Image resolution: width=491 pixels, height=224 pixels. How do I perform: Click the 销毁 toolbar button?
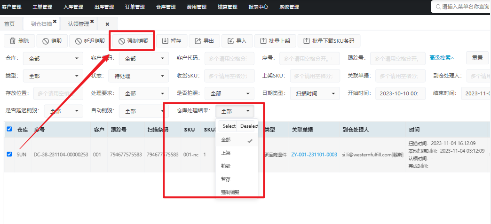click(x=52, y=41)
